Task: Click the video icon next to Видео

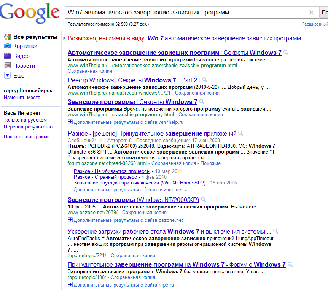Action: click(x=7, y=56)
